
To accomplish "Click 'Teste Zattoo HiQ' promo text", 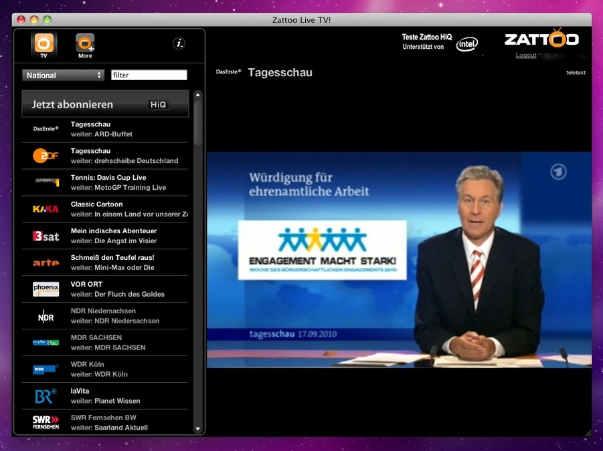I will point(427,37).
